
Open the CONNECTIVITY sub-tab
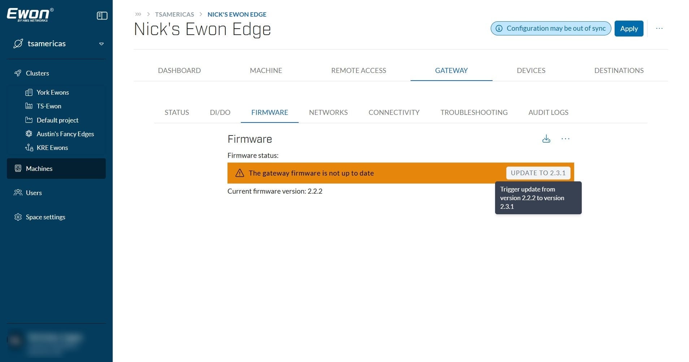point(394,112)
